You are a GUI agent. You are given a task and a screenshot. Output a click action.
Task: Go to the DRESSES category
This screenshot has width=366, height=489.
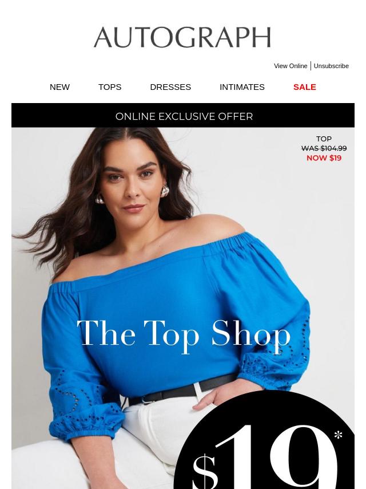(170, 87)
